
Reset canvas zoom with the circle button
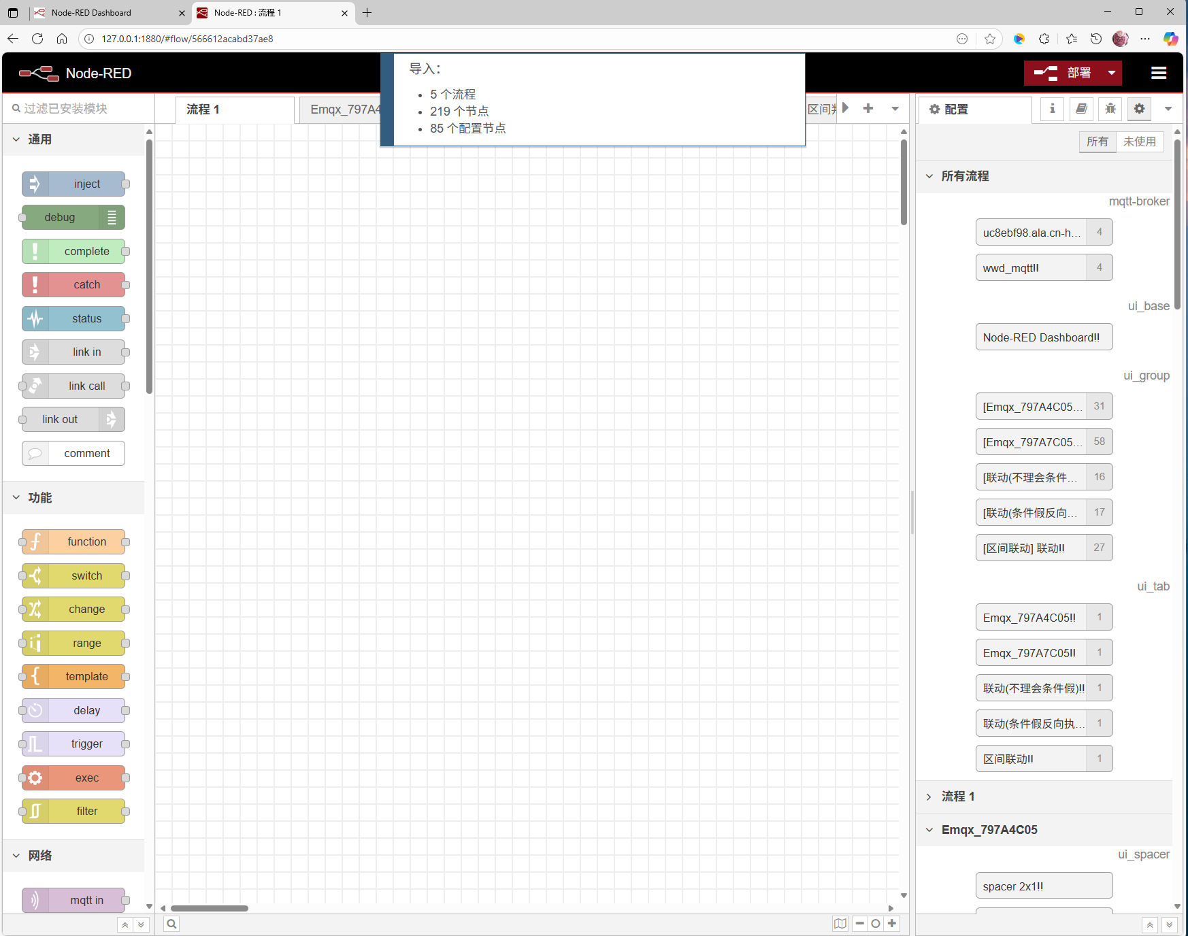tap(876, 924)
